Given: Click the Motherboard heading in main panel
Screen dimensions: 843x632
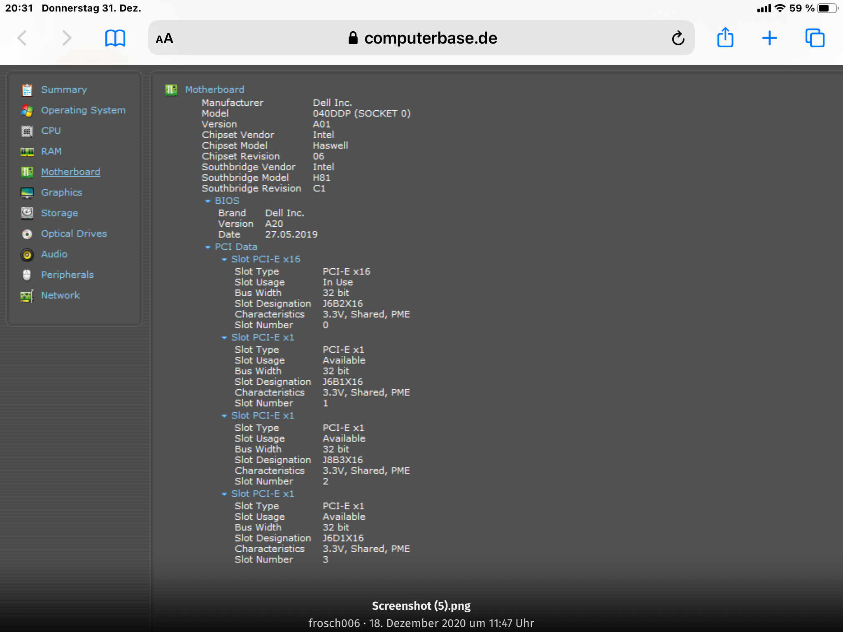Looking at the screenshot, I should coord(214,90).
